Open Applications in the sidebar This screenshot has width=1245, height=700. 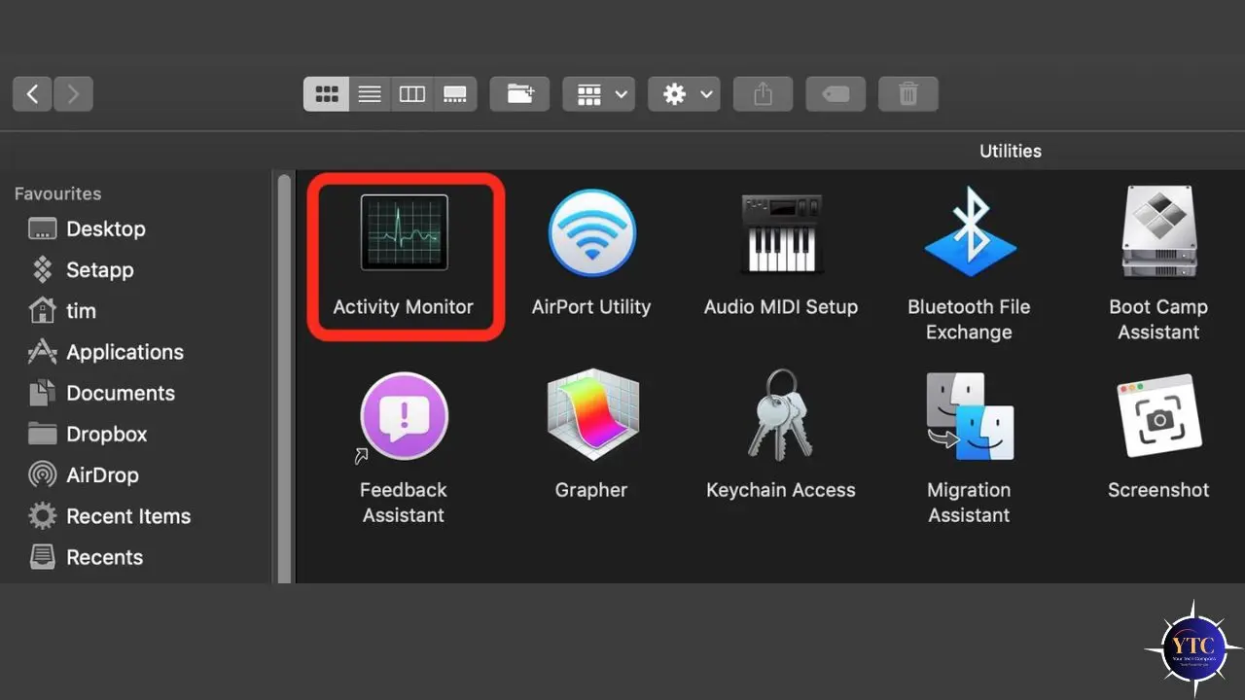coord(106,352)
